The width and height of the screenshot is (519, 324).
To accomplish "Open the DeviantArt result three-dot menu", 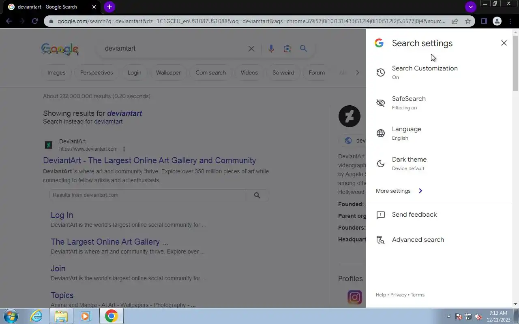I will pyautogui.click(x=124, y=149).
